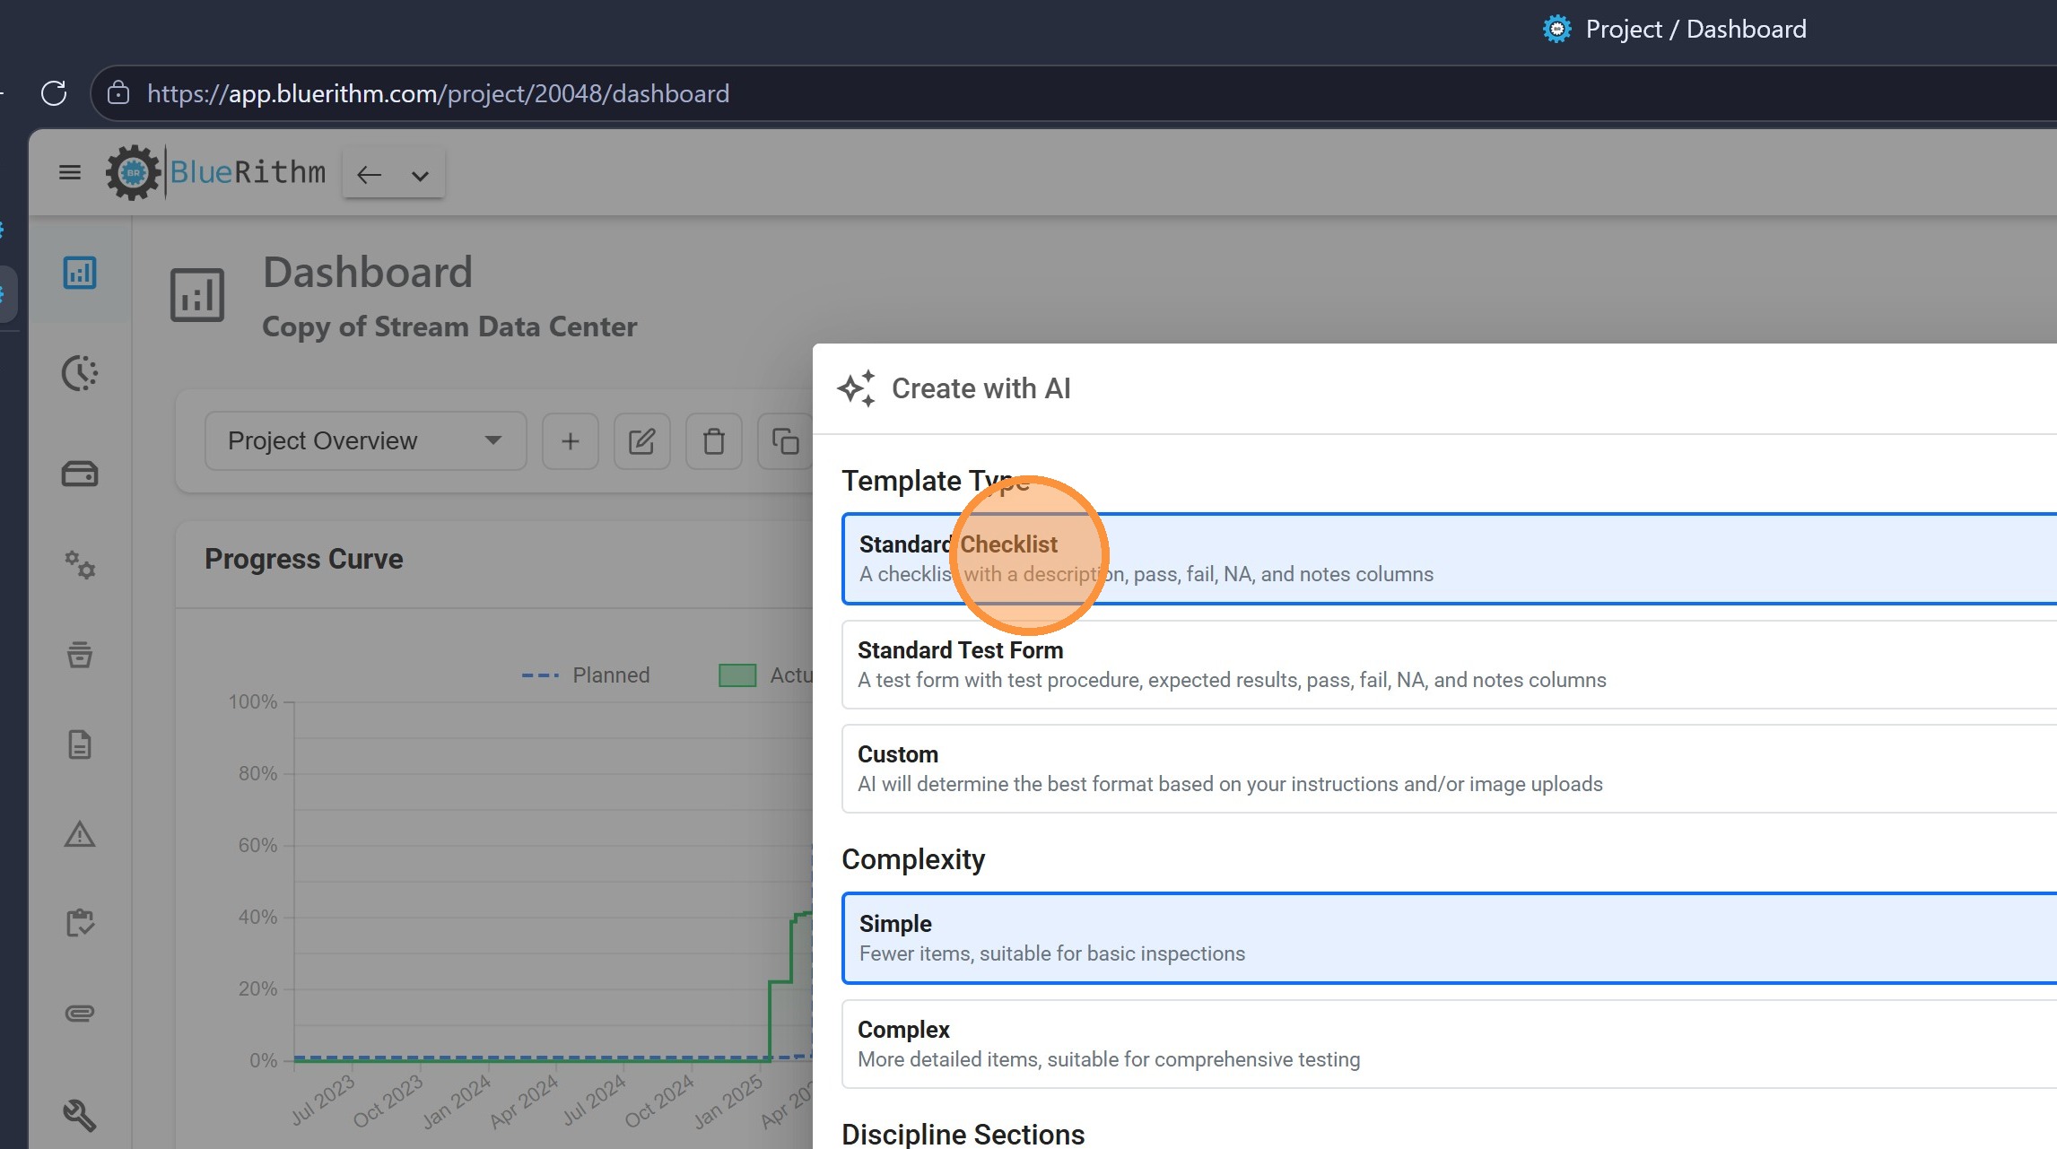Click the Progress Curve heading
This screenshot has height=1149, width=2057.
(x=303, y=559)
